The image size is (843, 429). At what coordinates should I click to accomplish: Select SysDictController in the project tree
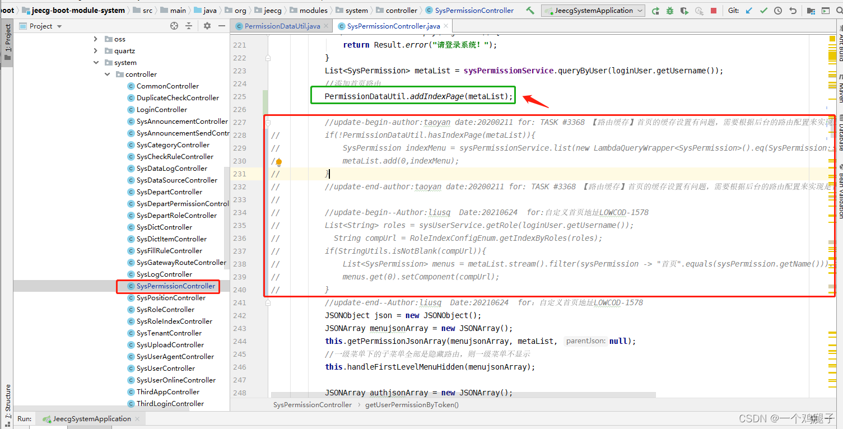pos(164,227)
